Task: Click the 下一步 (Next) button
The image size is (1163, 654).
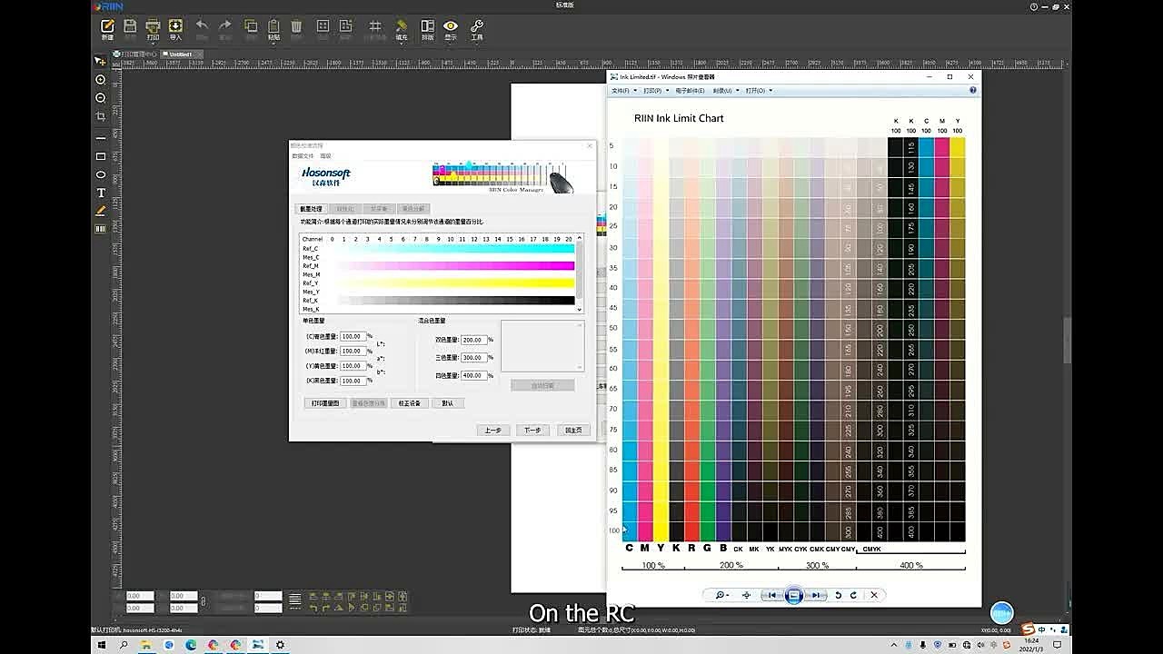Action: (532, 430)
